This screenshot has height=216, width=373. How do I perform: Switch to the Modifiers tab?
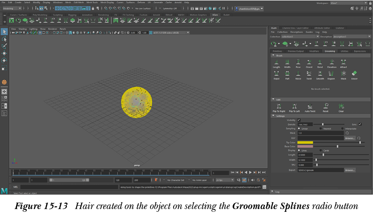[x=313, y=51]
